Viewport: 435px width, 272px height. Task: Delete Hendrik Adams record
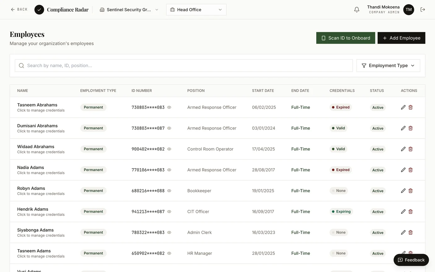coord(410,211)
